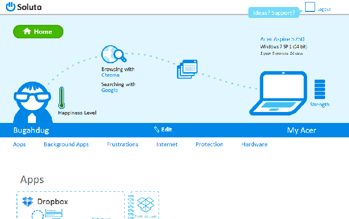Open the Acer Aspire 5750 link

click(x=282, y=39)
